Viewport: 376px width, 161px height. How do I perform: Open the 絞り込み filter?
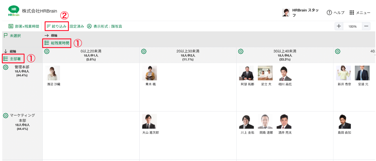coord(57,26)
